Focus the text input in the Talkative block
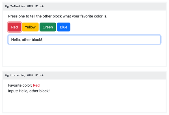The width and height of the screenshot is (169, 115). pos(84,40)
